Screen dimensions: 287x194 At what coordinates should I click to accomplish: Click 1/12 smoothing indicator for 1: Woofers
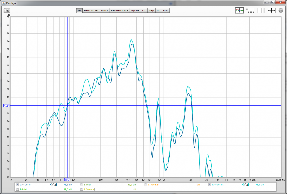pyautogui.click(x=54, y=185)
